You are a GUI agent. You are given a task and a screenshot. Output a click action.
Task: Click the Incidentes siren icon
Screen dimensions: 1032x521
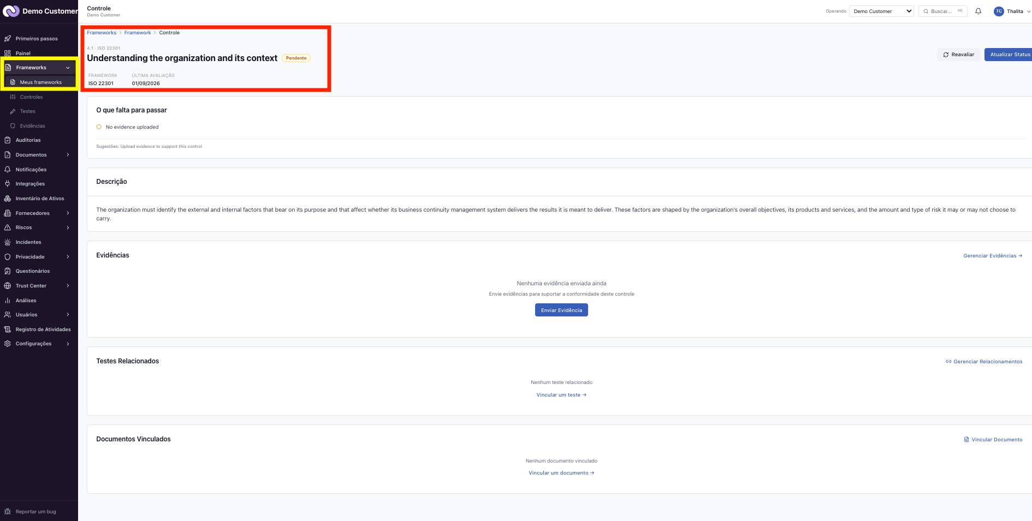8,242
